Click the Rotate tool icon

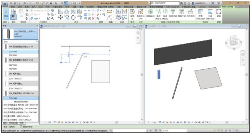click(73, 17)
